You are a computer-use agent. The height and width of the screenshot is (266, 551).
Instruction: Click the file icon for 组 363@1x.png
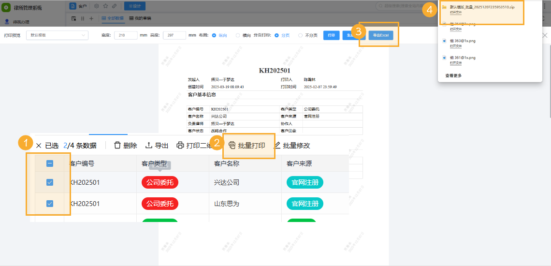(445, 41)
